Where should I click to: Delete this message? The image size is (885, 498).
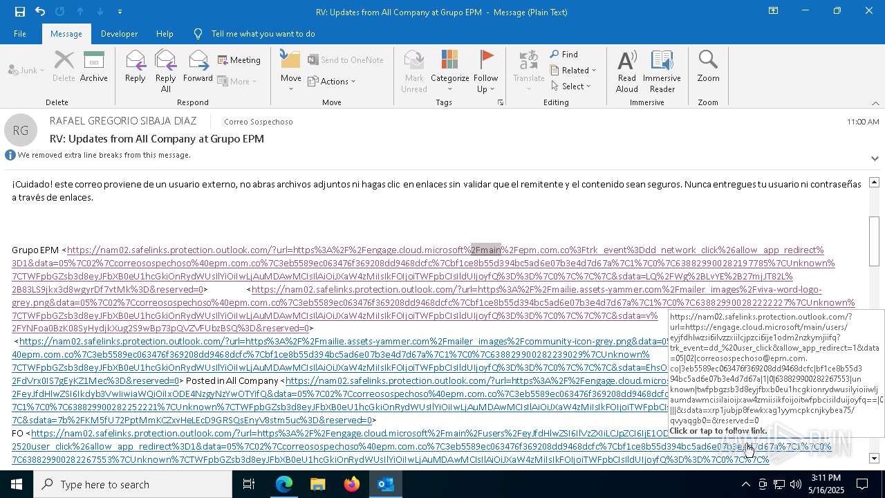64,66
